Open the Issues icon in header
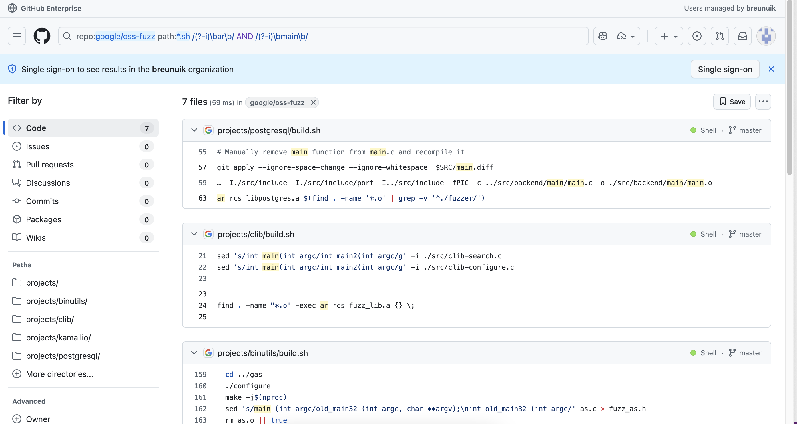The width and height of the screenshot is (797, 424). (x=696, y=36)
